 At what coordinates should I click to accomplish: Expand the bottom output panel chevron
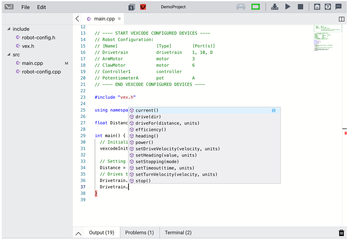78,233
